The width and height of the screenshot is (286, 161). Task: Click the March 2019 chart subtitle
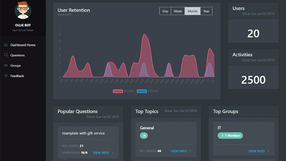(x=64, y=15)
